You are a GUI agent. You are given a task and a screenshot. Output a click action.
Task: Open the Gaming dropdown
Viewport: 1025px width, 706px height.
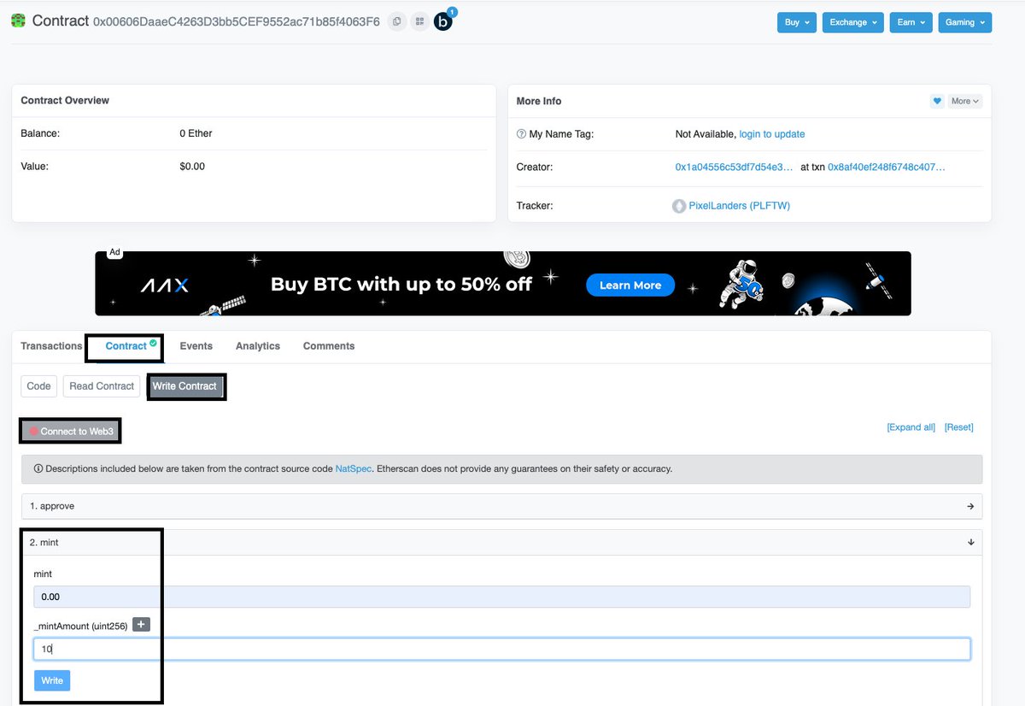[965, 22]
